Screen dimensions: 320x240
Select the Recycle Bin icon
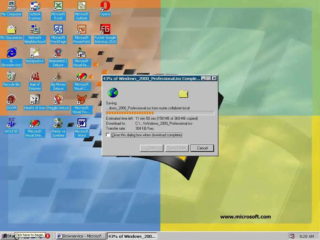(12, 79)
